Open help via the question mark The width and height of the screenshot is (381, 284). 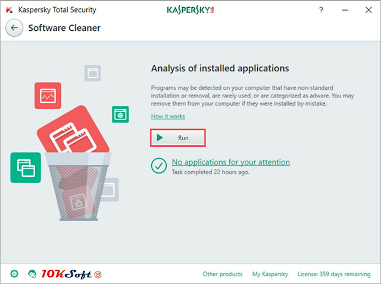[x=321, y=10]
